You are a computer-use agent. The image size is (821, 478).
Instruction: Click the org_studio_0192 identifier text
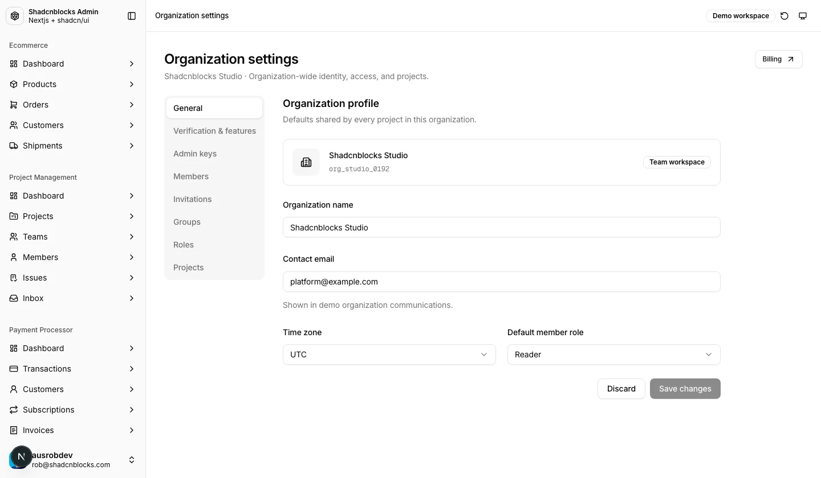(359, 169)
